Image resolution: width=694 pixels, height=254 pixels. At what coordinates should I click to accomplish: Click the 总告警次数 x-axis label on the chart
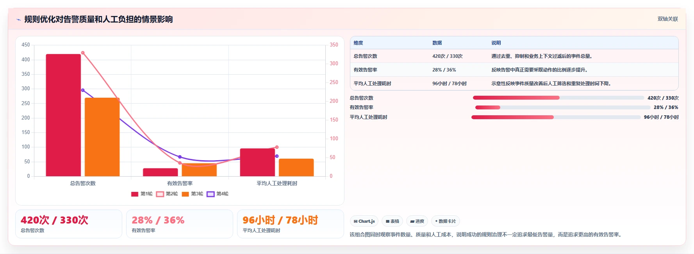tap(83, 183)
